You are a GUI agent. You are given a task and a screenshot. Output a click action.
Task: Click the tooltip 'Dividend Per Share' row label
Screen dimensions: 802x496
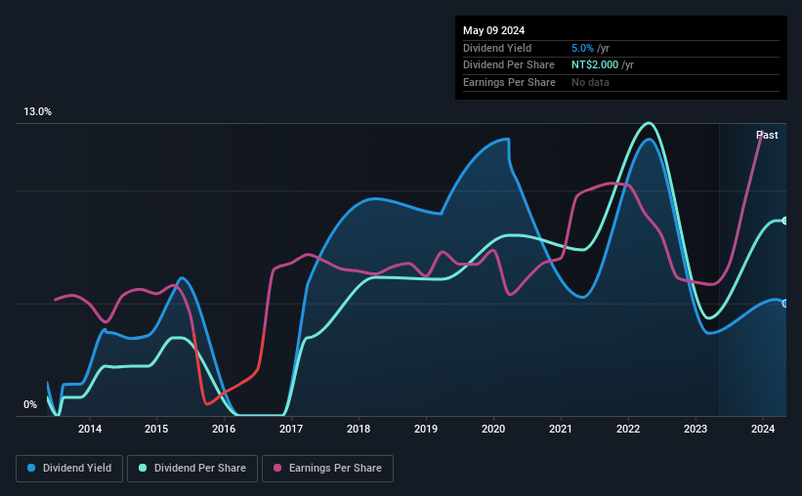509,65
